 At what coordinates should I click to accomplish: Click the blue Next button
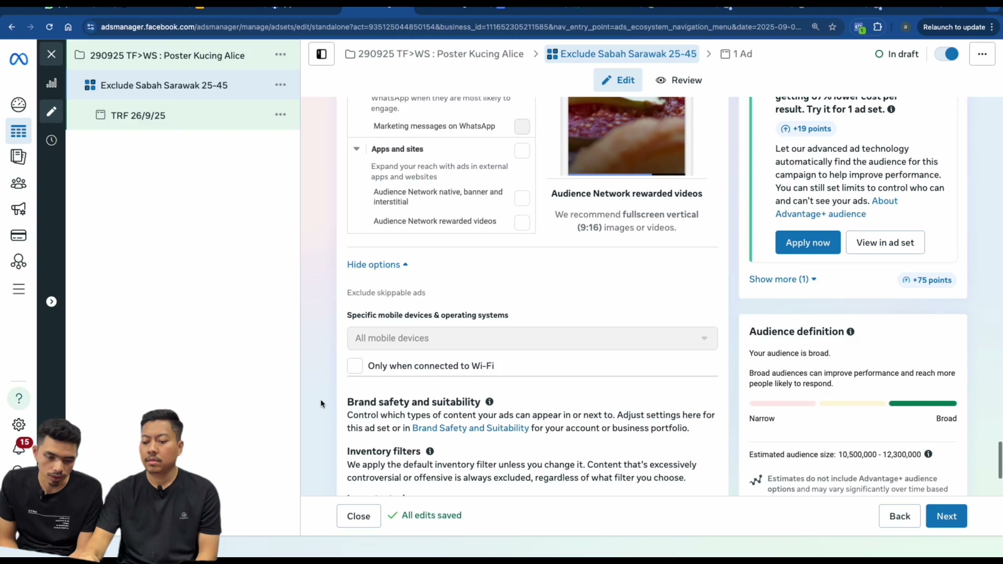pos(946,516)
